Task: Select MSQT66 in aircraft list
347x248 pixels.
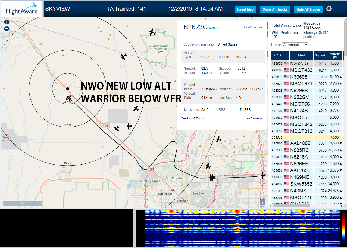Action: point(307,104)
